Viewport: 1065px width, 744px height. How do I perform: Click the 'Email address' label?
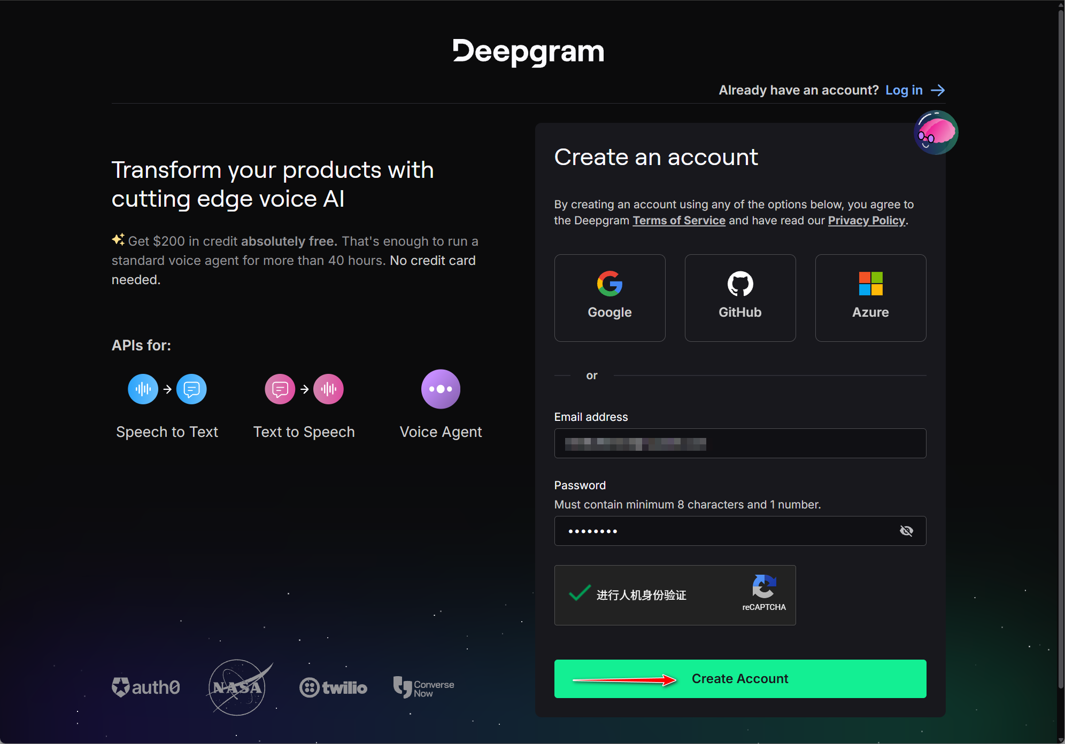[x=591, y=417]
